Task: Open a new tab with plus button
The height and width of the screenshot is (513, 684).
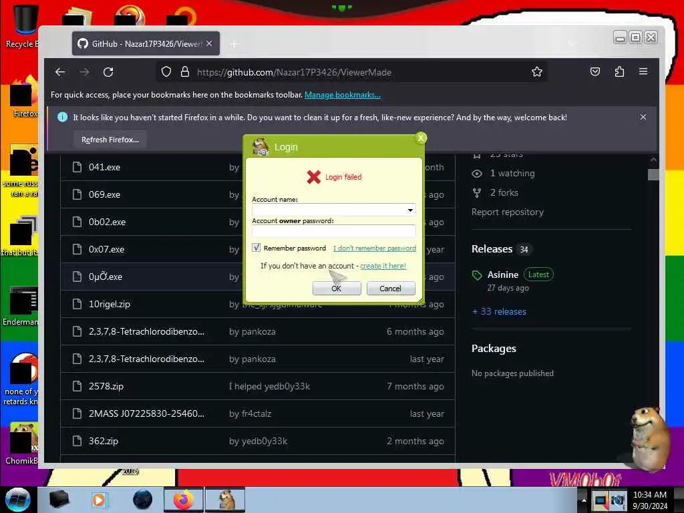Action: (234, 44)
